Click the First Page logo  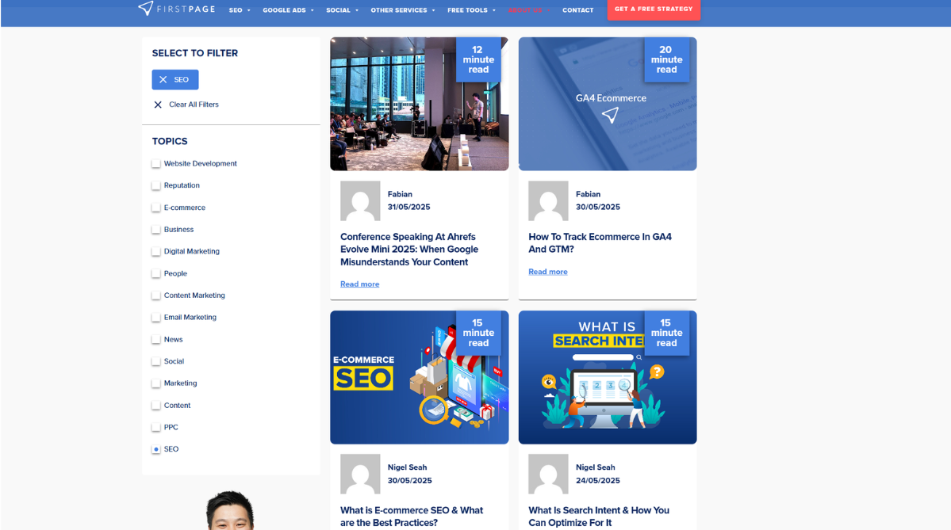177,9
